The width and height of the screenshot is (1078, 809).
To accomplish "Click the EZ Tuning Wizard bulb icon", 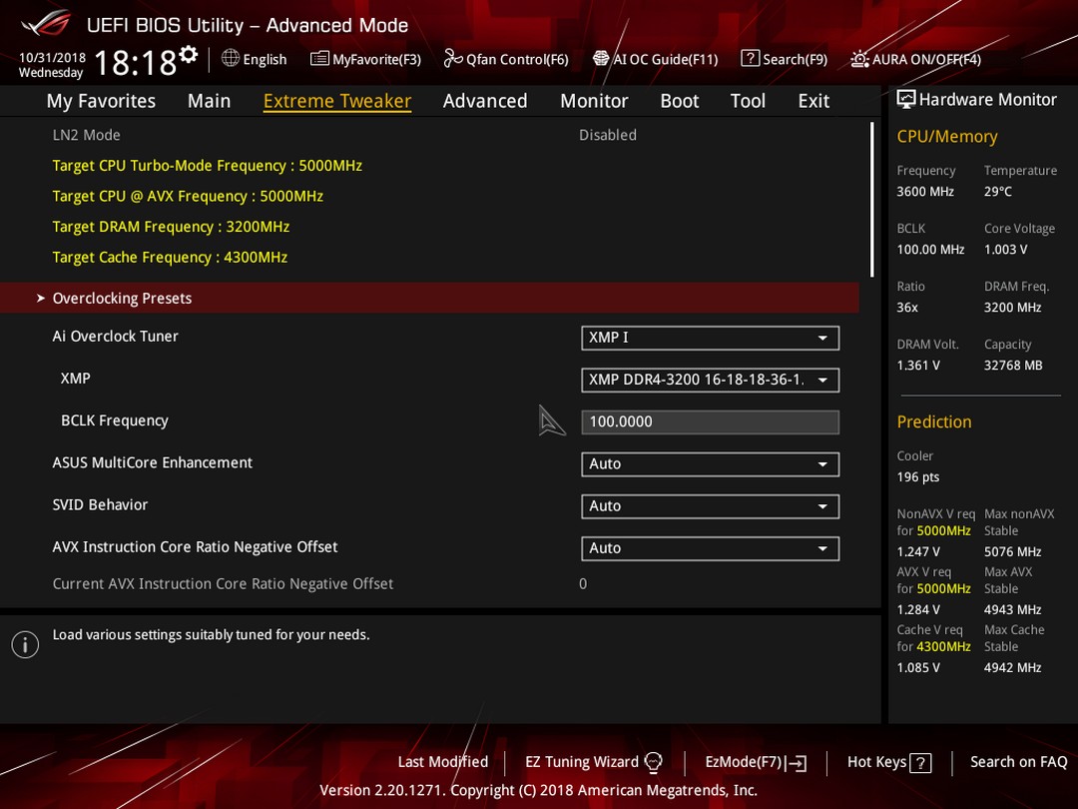I will click(653, 762).
